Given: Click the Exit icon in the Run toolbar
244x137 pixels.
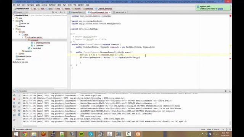Looking at the screenshot, I should click(14, 110).
